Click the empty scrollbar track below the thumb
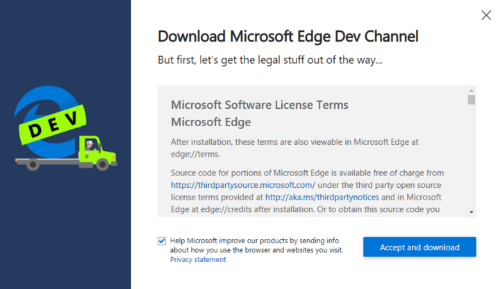The width and height of the screenshot is (500, 289). coord(472,159)
